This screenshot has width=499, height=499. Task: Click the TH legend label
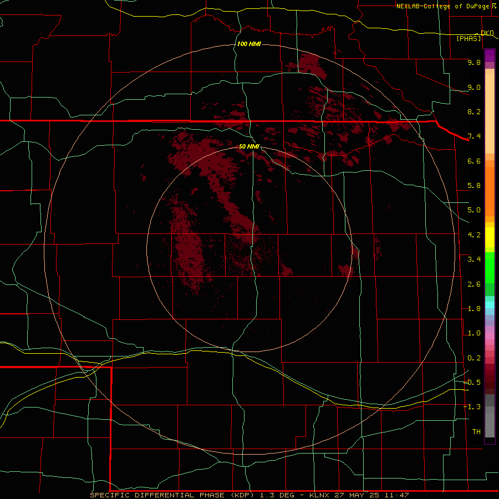coord(476,432)
